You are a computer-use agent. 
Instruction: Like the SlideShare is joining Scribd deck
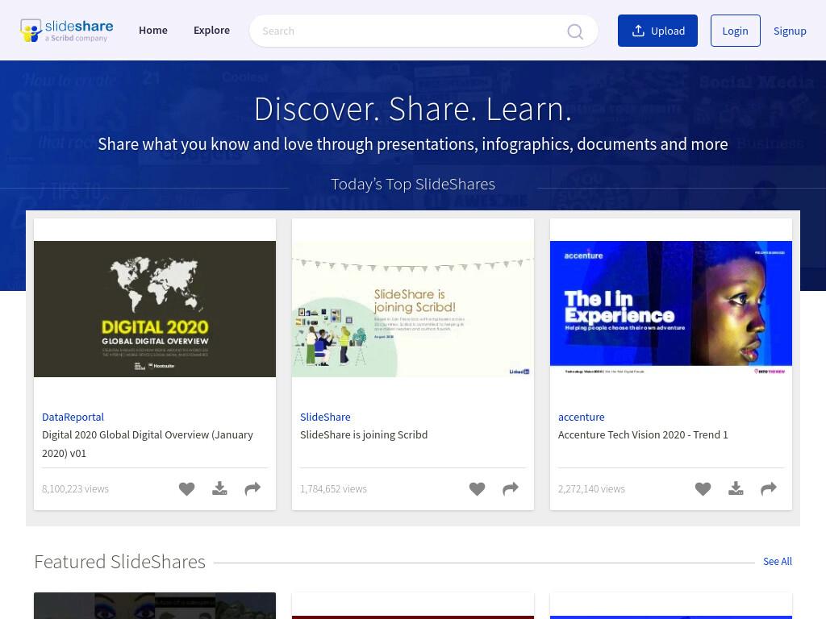[x=478, y=489]
